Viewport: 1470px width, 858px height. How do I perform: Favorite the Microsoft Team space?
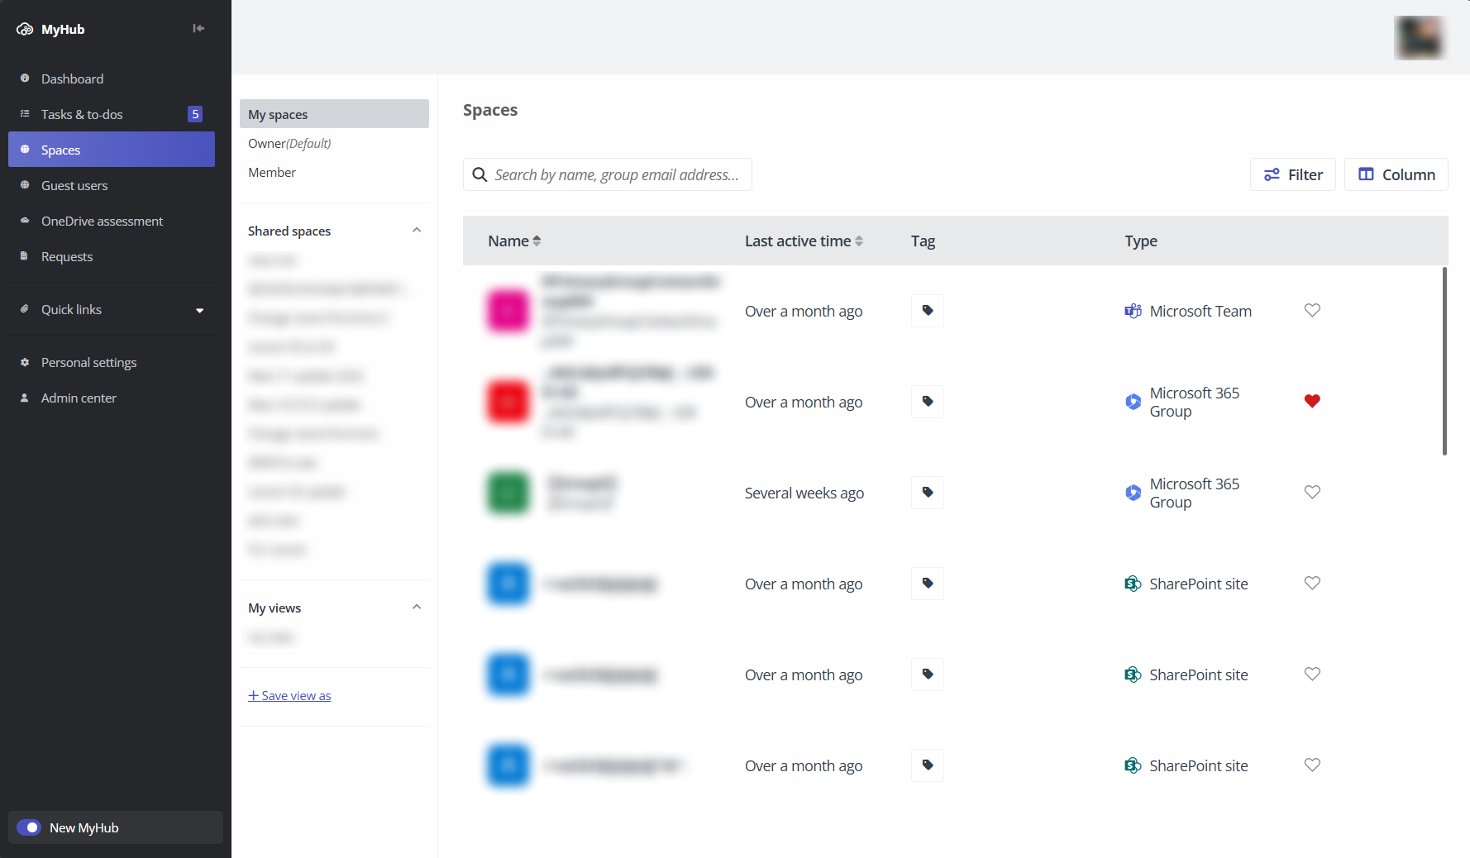coord(1311,311)
